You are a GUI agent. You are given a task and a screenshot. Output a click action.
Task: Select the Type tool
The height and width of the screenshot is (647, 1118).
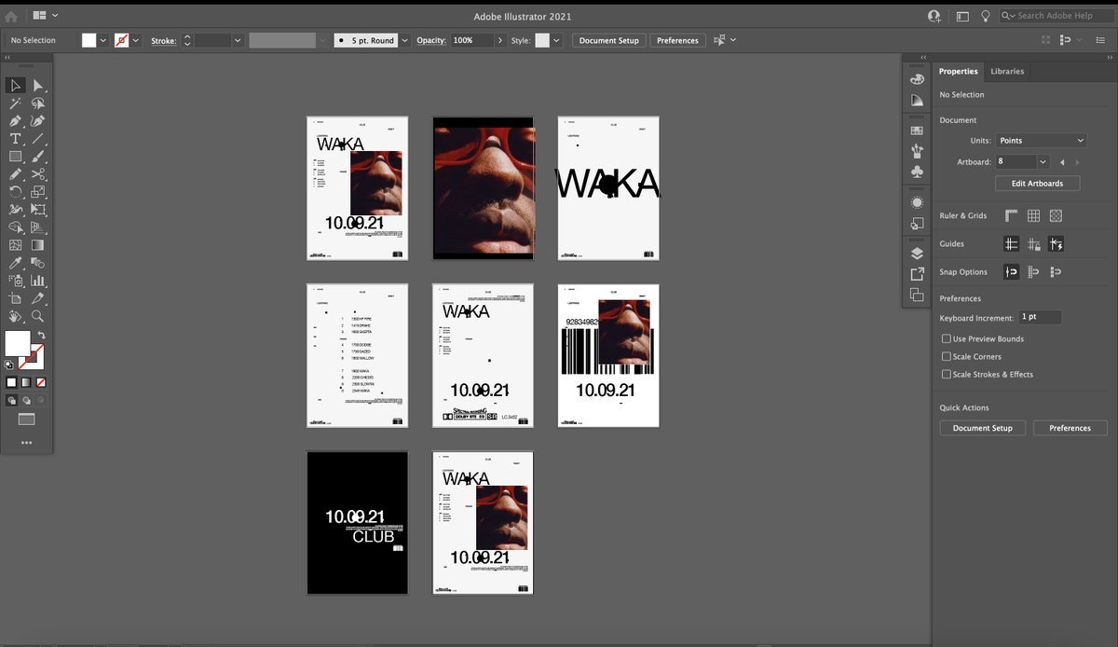coord(16,138)
